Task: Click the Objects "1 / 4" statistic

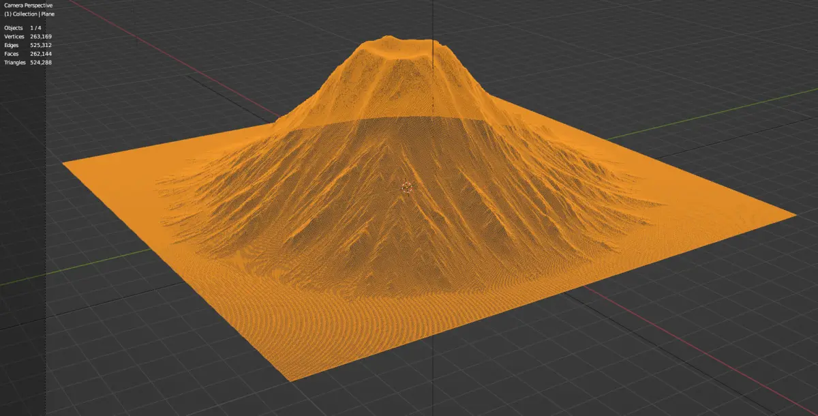Action: 35,28
